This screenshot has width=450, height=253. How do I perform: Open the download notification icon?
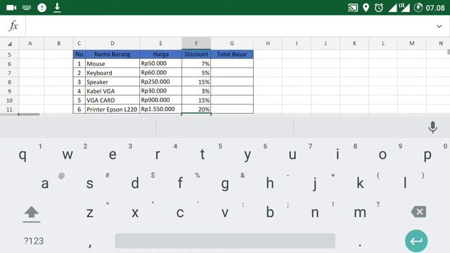(x=57, y=8)
